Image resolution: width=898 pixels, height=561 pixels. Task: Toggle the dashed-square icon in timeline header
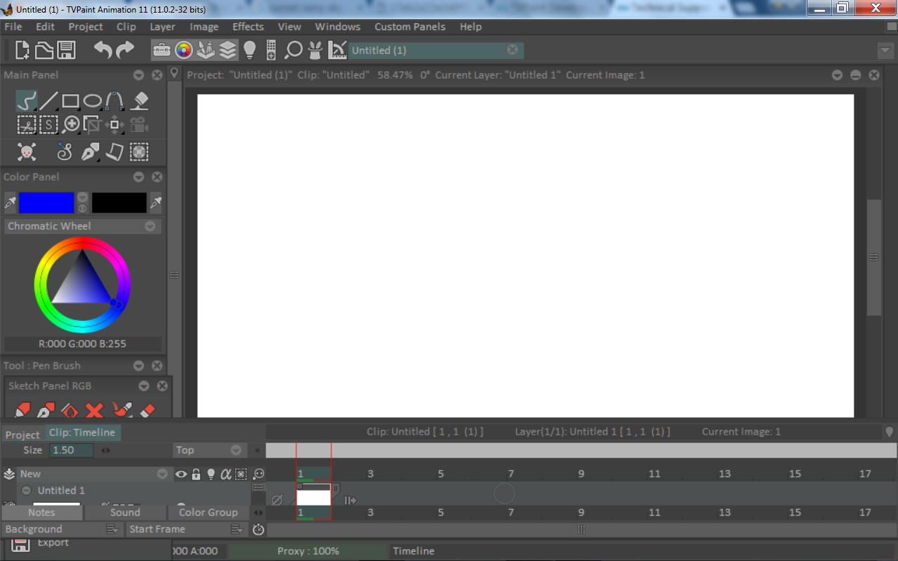coord(241,475)
